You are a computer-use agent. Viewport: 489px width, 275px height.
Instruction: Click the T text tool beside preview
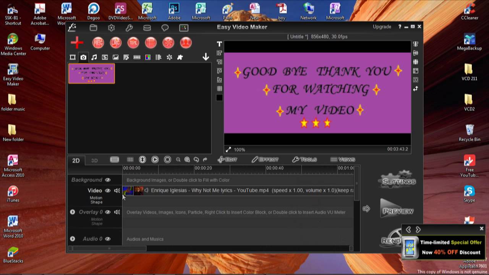tap(219, 44)
